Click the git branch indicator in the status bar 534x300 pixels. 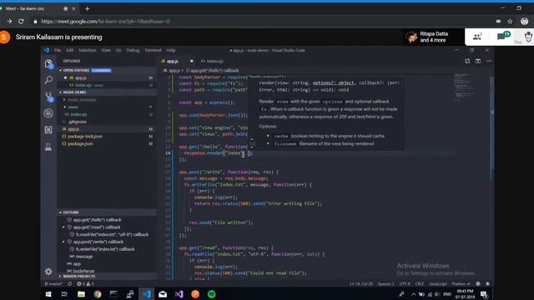pyautogui.click(x=53, y=283)
